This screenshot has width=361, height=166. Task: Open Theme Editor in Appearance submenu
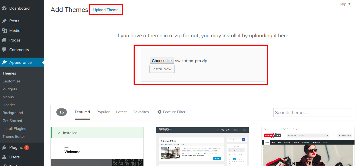pos(14,136)
